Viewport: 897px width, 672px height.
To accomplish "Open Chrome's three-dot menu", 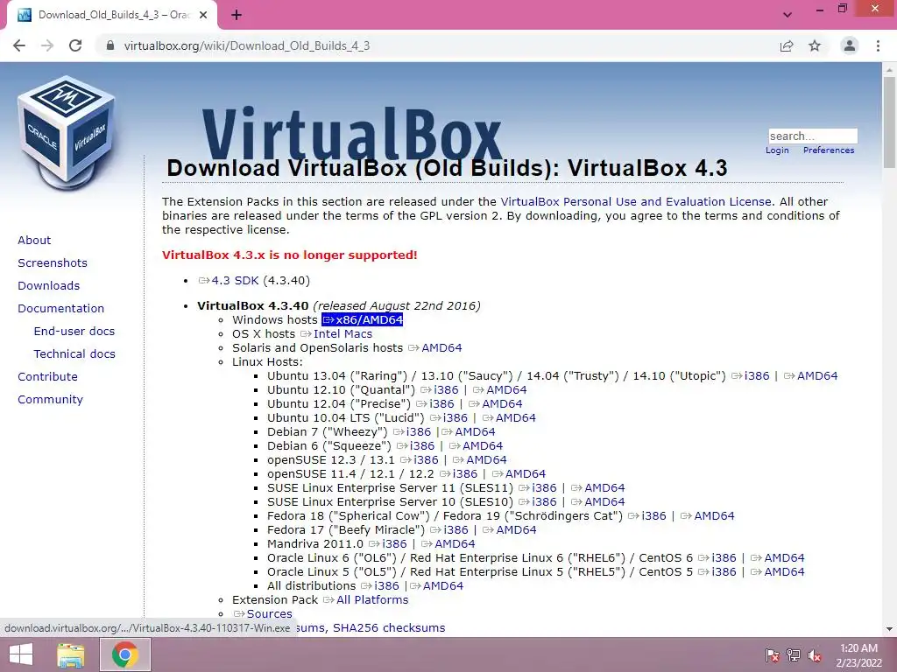I will (x=878, y=45).
